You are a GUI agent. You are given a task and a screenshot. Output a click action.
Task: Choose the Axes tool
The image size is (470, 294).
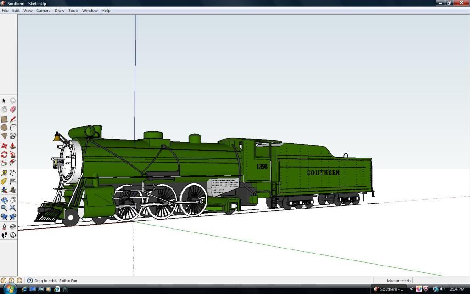point(4,190)
